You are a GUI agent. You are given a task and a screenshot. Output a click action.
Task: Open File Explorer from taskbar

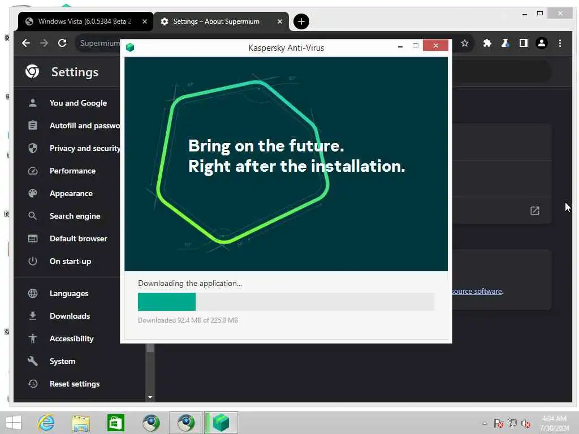tap(81, 423)
